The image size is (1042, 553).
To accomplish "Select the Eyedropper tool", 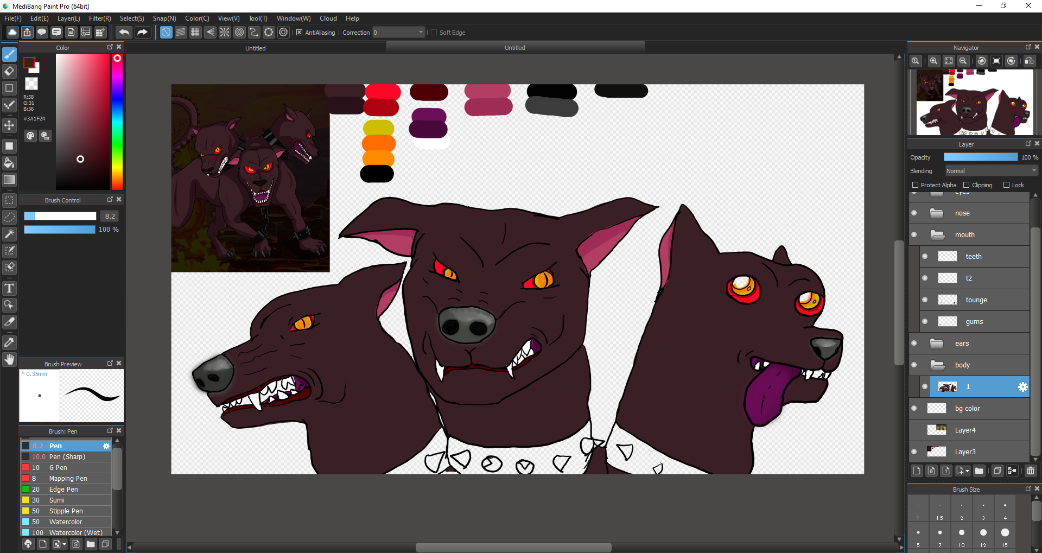I will coord(9,342).
